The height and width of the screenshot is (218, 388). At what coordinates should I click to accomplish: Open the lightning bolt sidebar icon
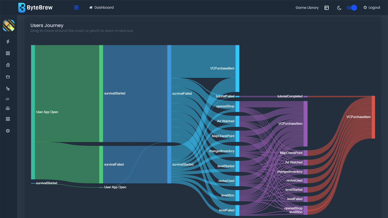(8, 41)
